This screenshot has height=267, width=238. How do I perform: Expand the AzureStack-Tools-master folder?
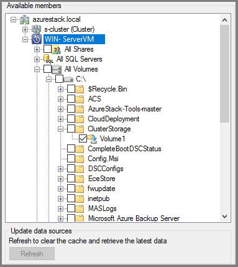(60, 109)
